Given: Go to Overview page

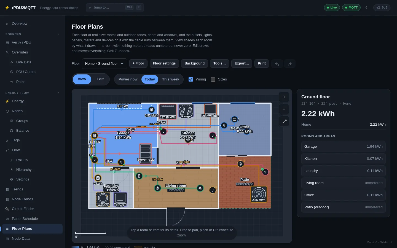Looking at the screenshot, I should coord(33,24).
